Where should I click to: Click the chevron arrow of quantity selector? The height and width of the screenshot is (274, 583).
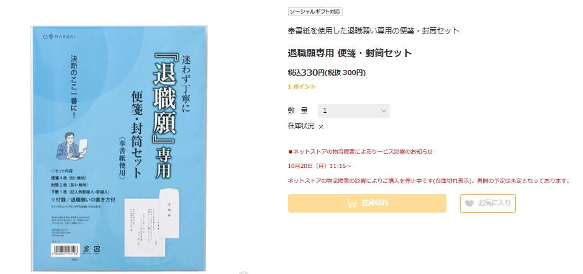(x=384, y=111)
